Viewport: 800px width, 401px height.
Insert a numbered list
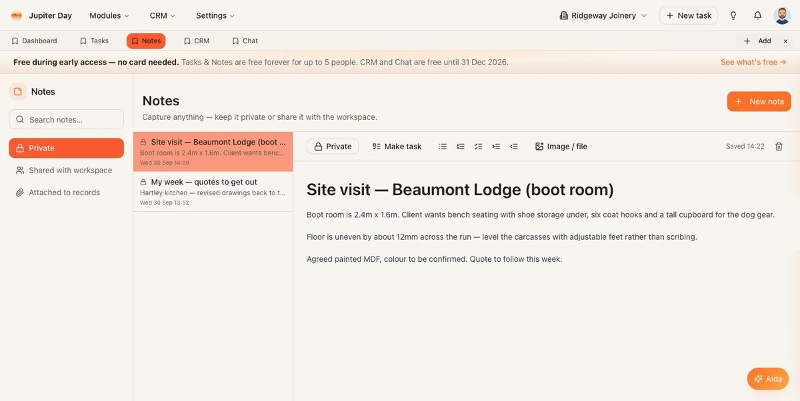point(461,147)
